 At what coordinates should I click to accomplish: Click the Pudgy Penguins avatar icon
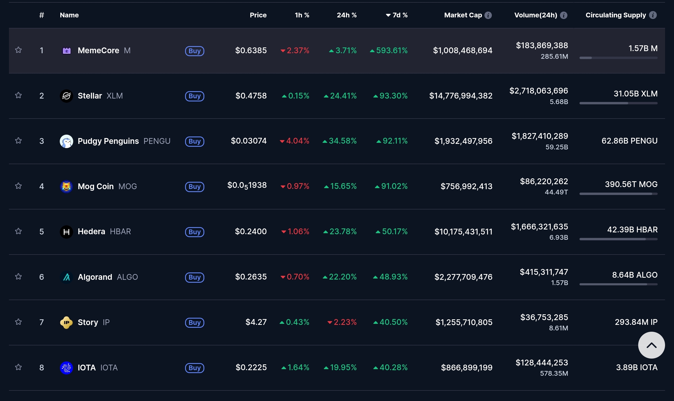tap(66, 141)
